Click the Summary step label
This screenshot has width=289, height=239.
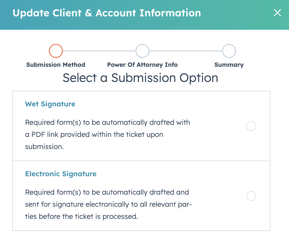(x=229, y=65)
